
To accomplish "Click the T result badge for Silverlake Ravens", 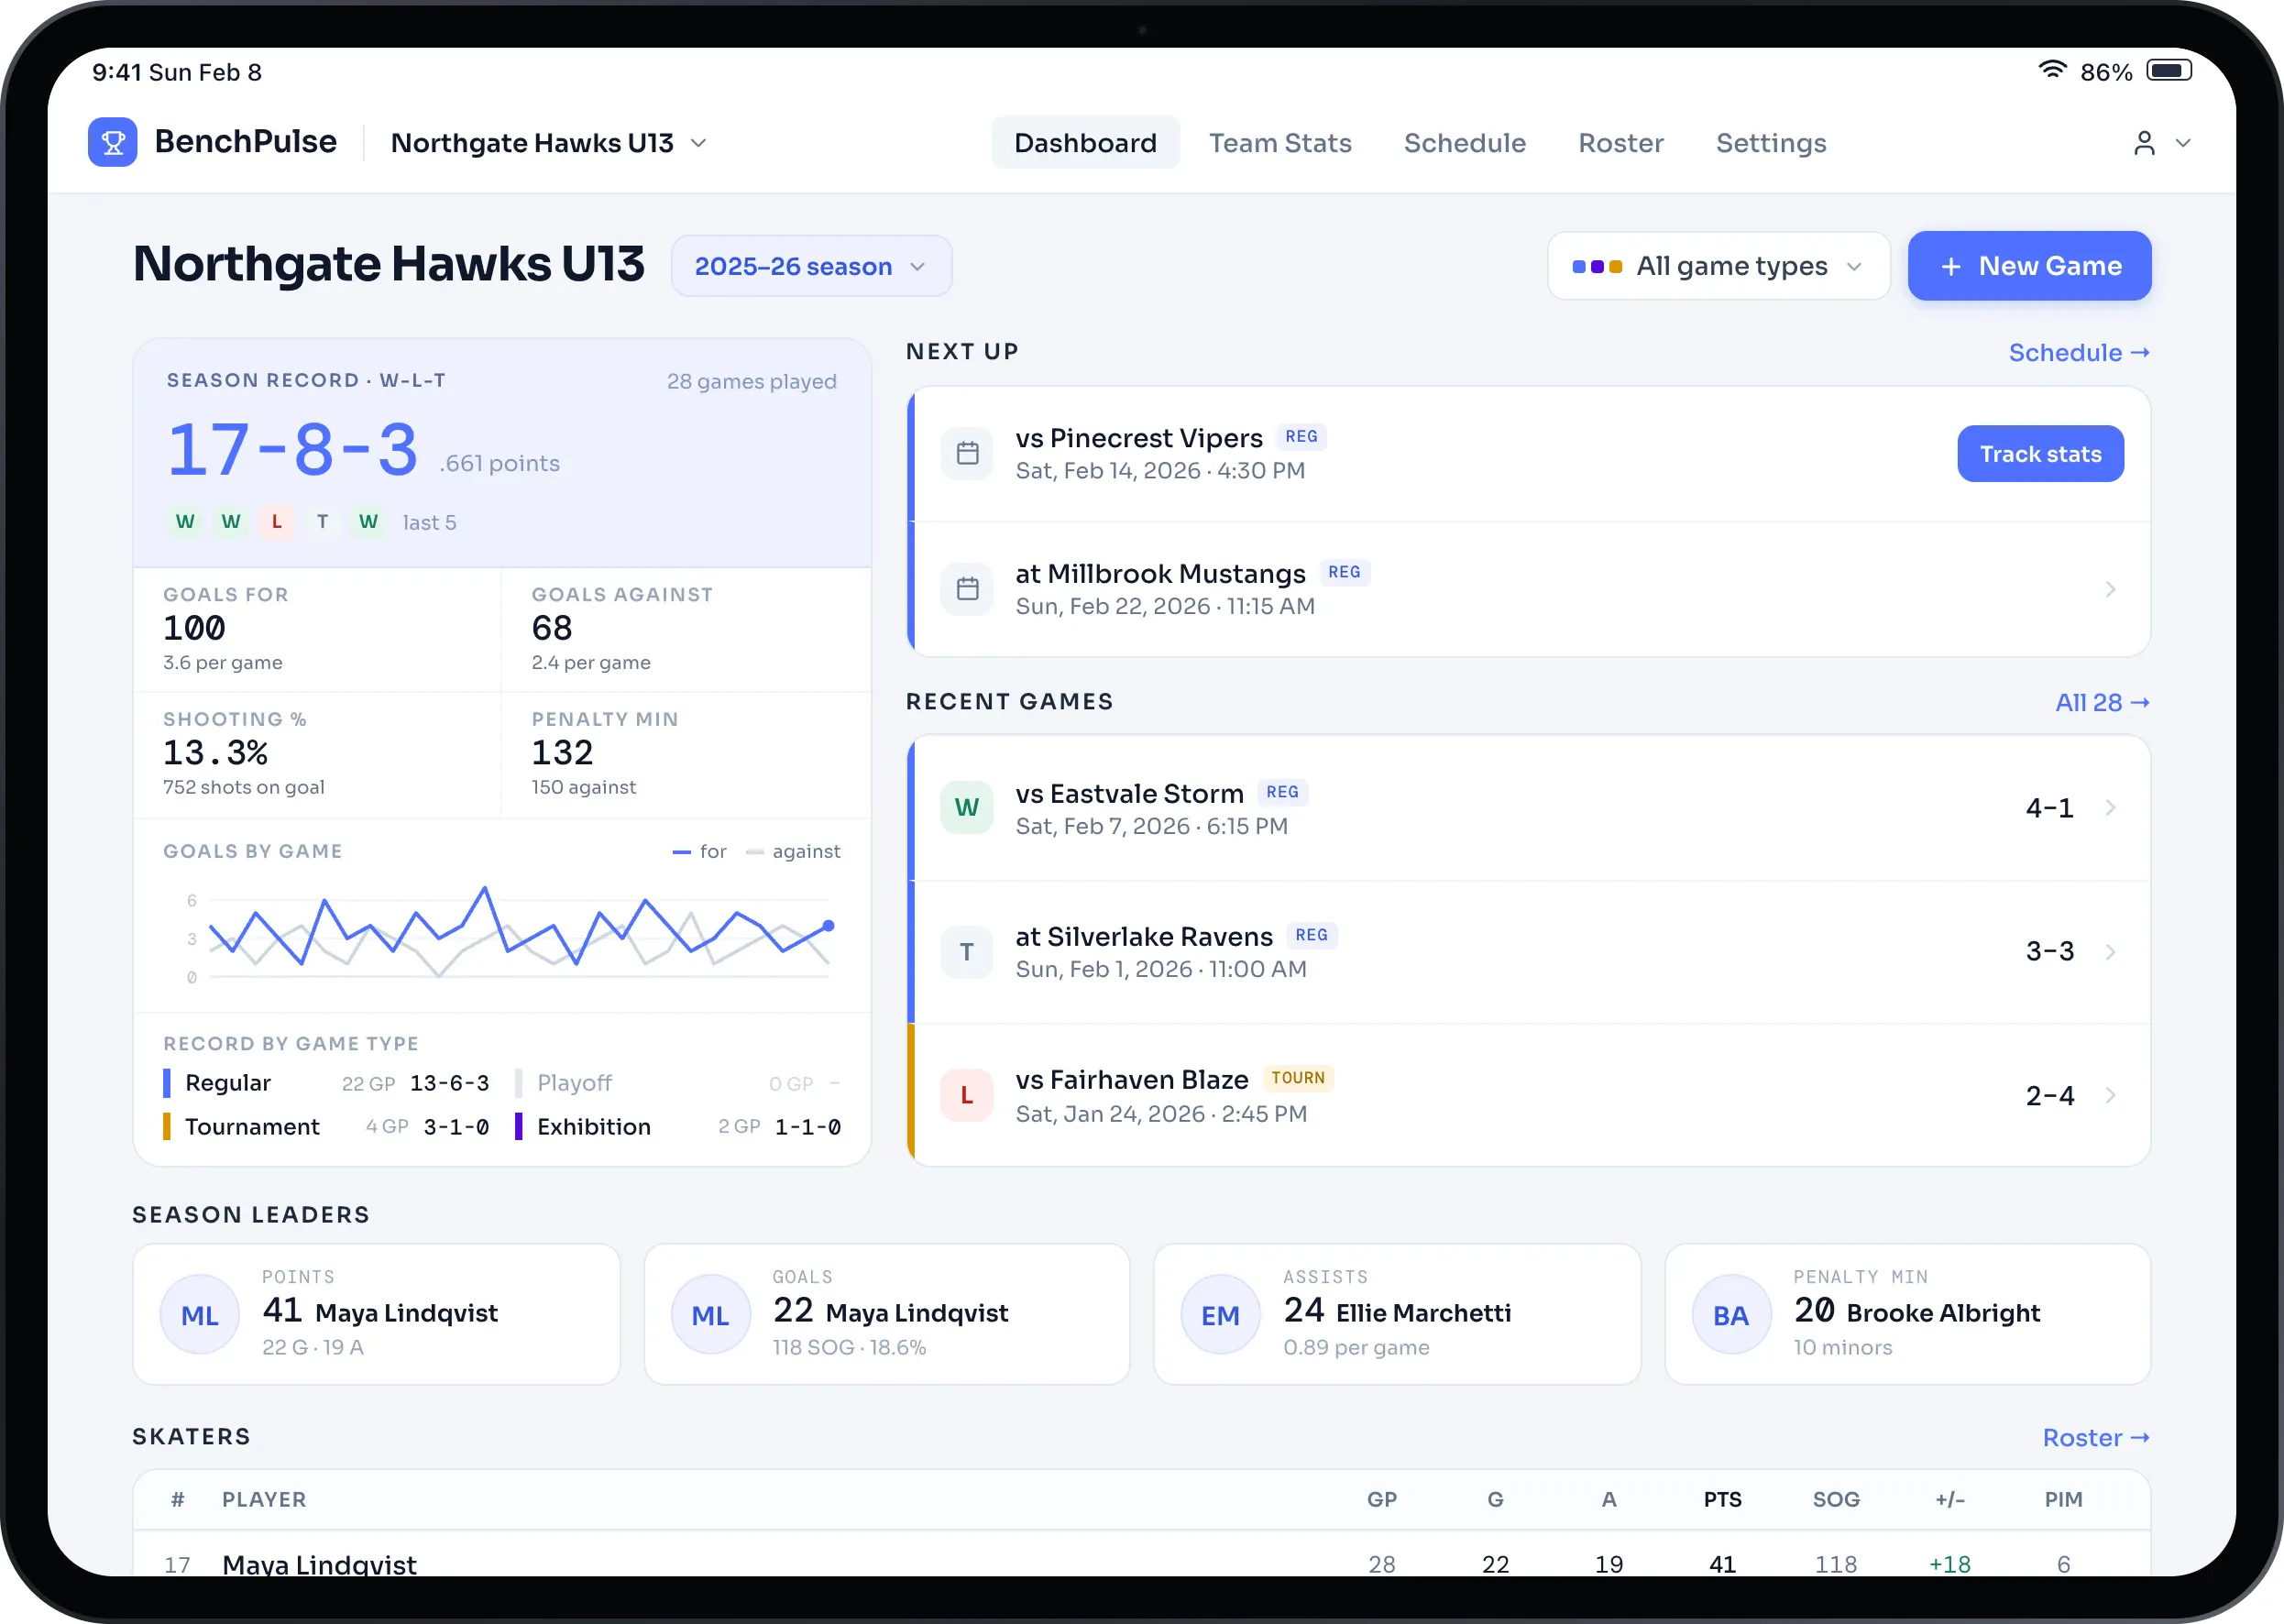I will pyautogui.click(x=966, y=951).
